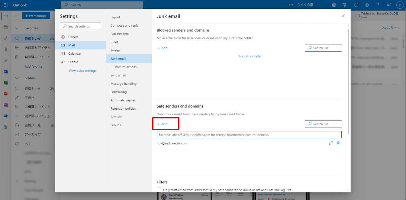Click Search list under Blocked senders
The width and height of the screenshot is (406, 200).
(x=323, y=48)
